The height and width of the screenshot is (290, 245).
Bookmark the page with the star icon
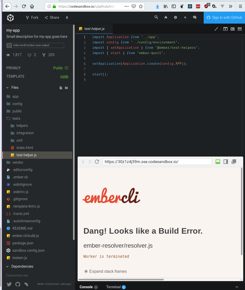tap(141, 6)
